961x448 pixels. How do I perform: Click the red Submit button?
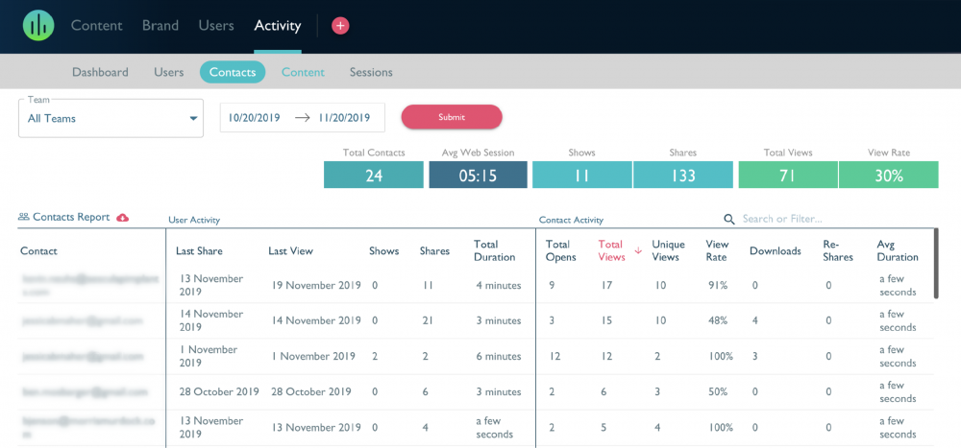tap(452, 117)
